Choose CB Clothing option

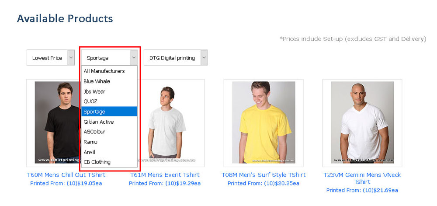[x=109, y=162]
